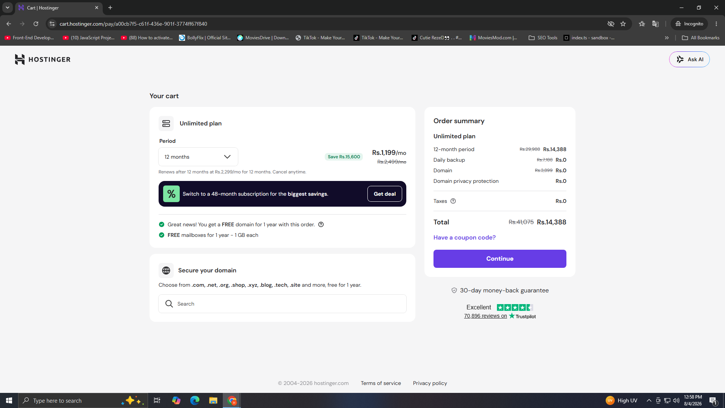Screen dimensions: 725x408
Task: Click the Trustpilot star rating
Action: pyautogui.click(x=515, y=308)
